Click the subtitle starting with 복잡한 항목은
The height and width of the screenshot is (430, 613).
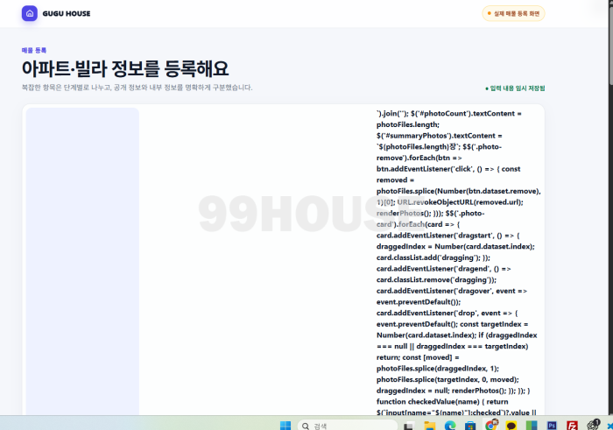(x=137, y=88)
